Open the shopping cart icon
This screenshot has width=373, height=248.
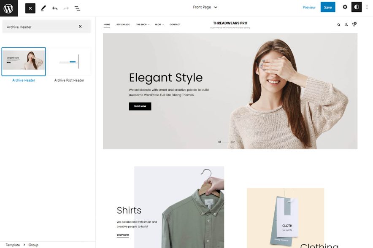(x=354, y=24)
